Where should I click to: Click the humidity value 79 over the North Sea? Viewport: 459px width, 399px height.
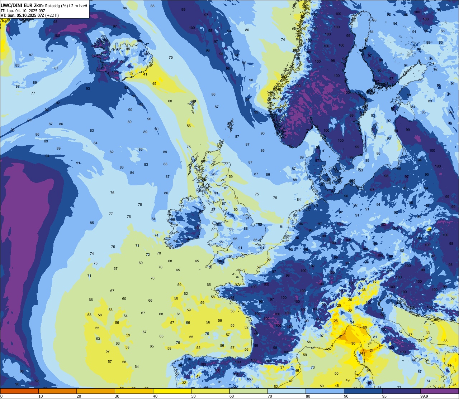[275, 198]
